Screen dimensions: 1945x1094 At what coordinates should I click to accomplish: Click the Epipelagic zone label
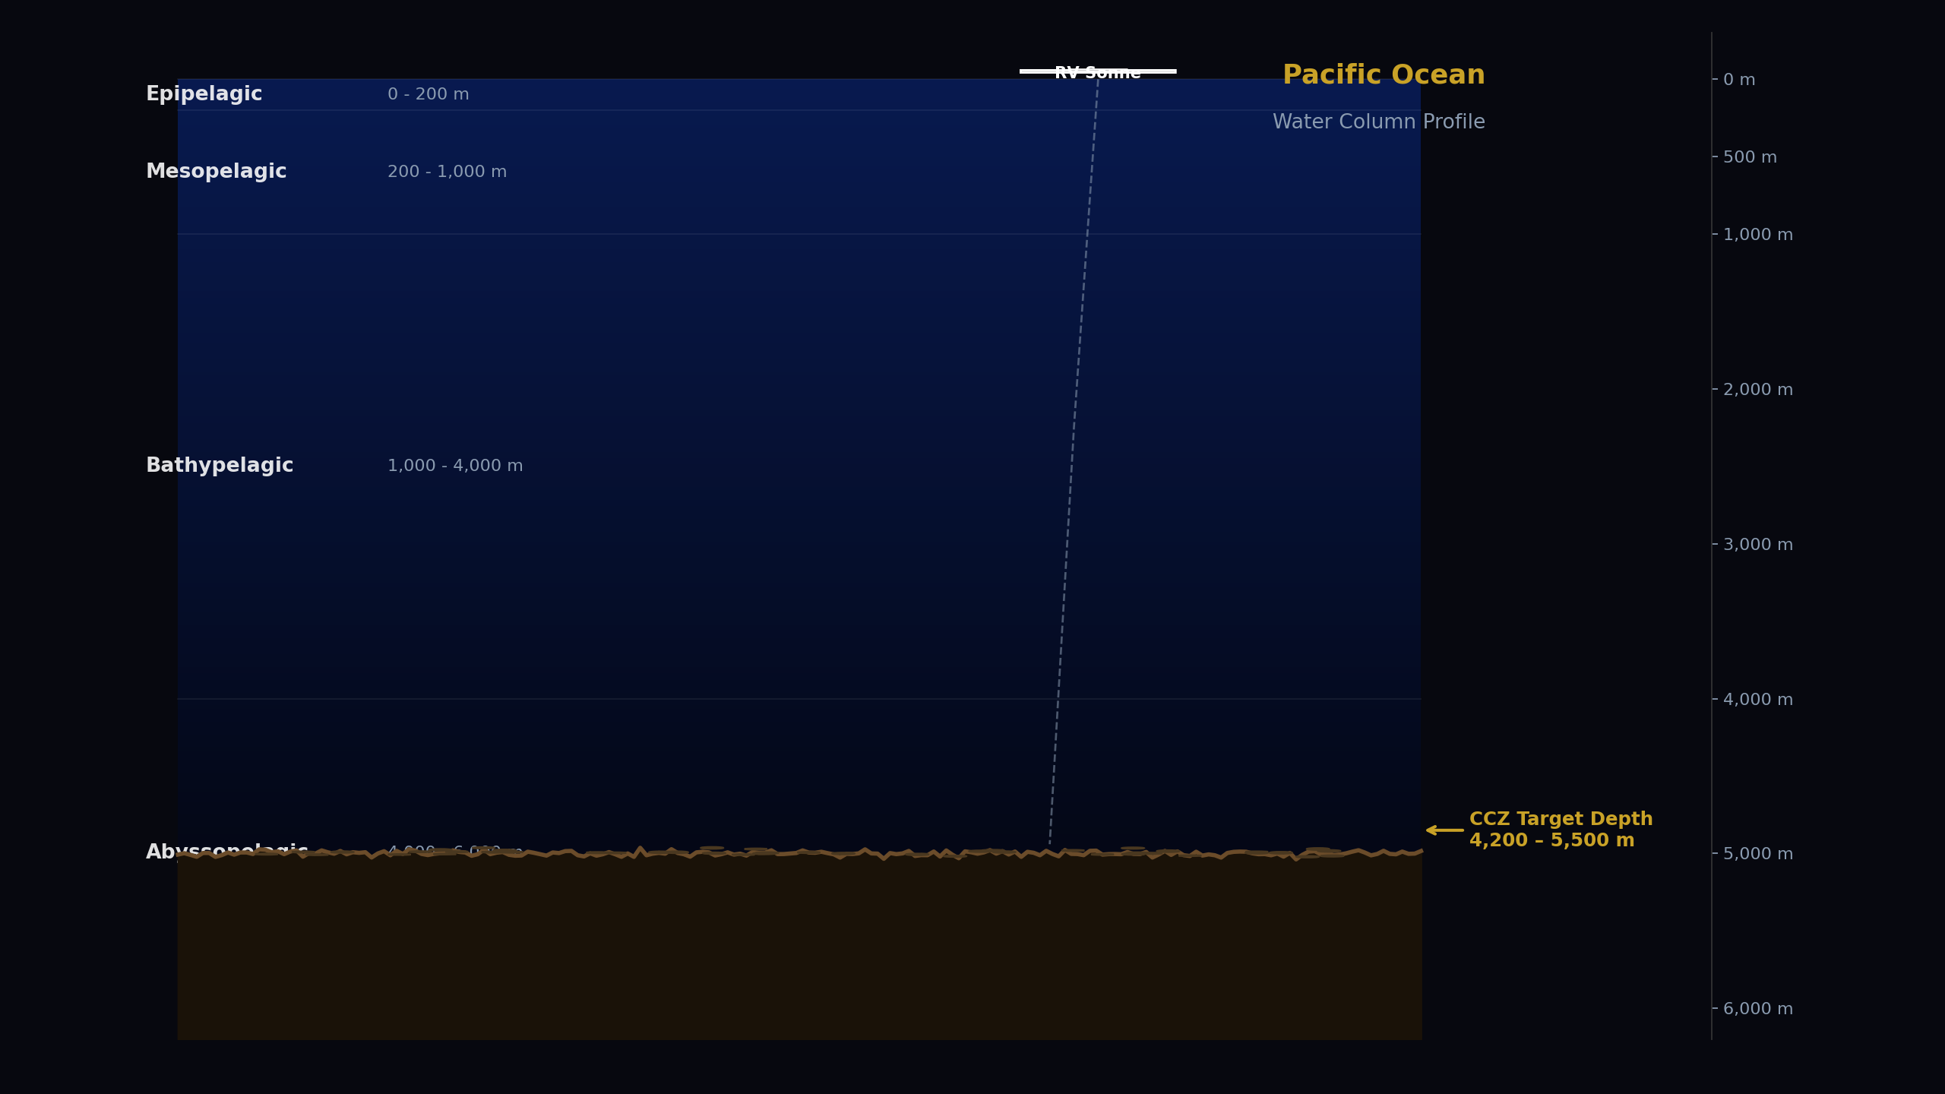(204, 95)
